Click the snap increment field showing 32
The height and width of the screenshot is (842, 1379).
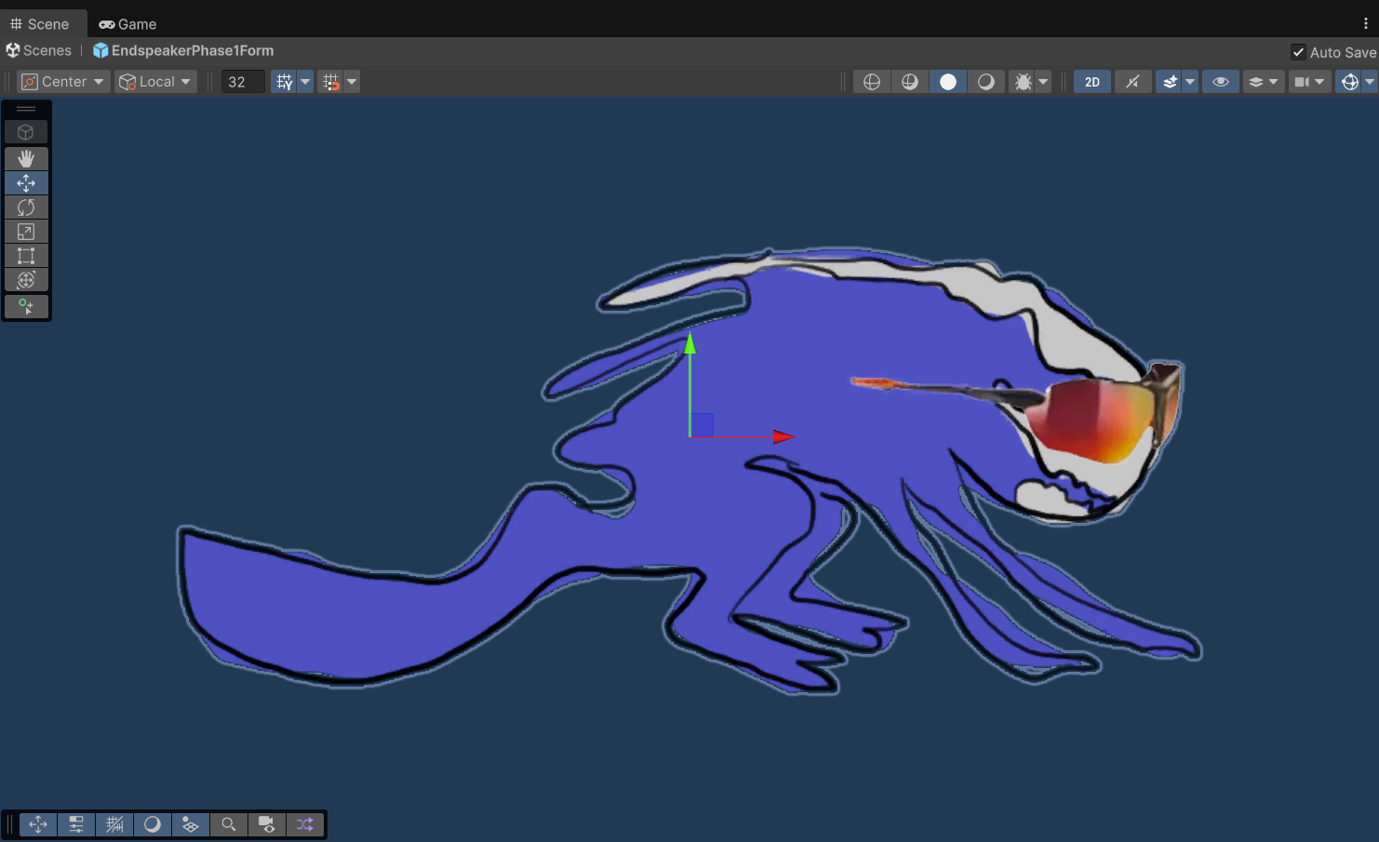tap(243, 82)
